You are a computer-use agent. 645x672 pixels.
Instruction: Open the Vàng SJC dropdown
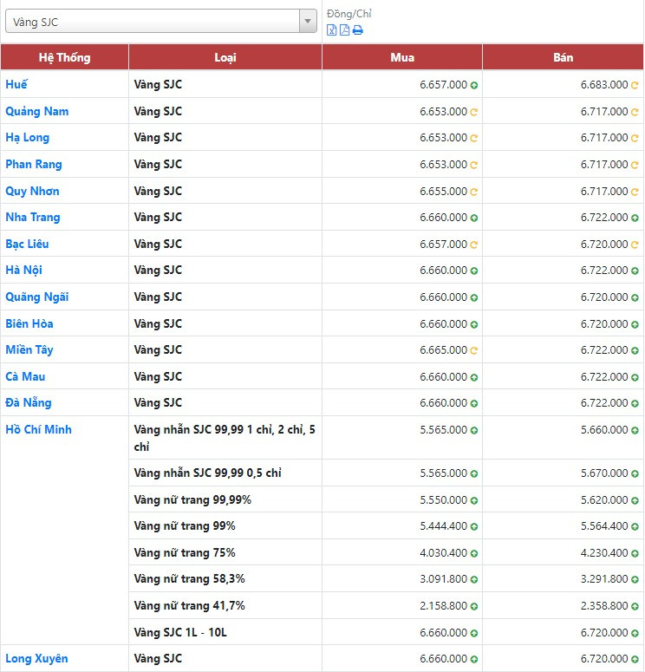[x=160, y=22]
